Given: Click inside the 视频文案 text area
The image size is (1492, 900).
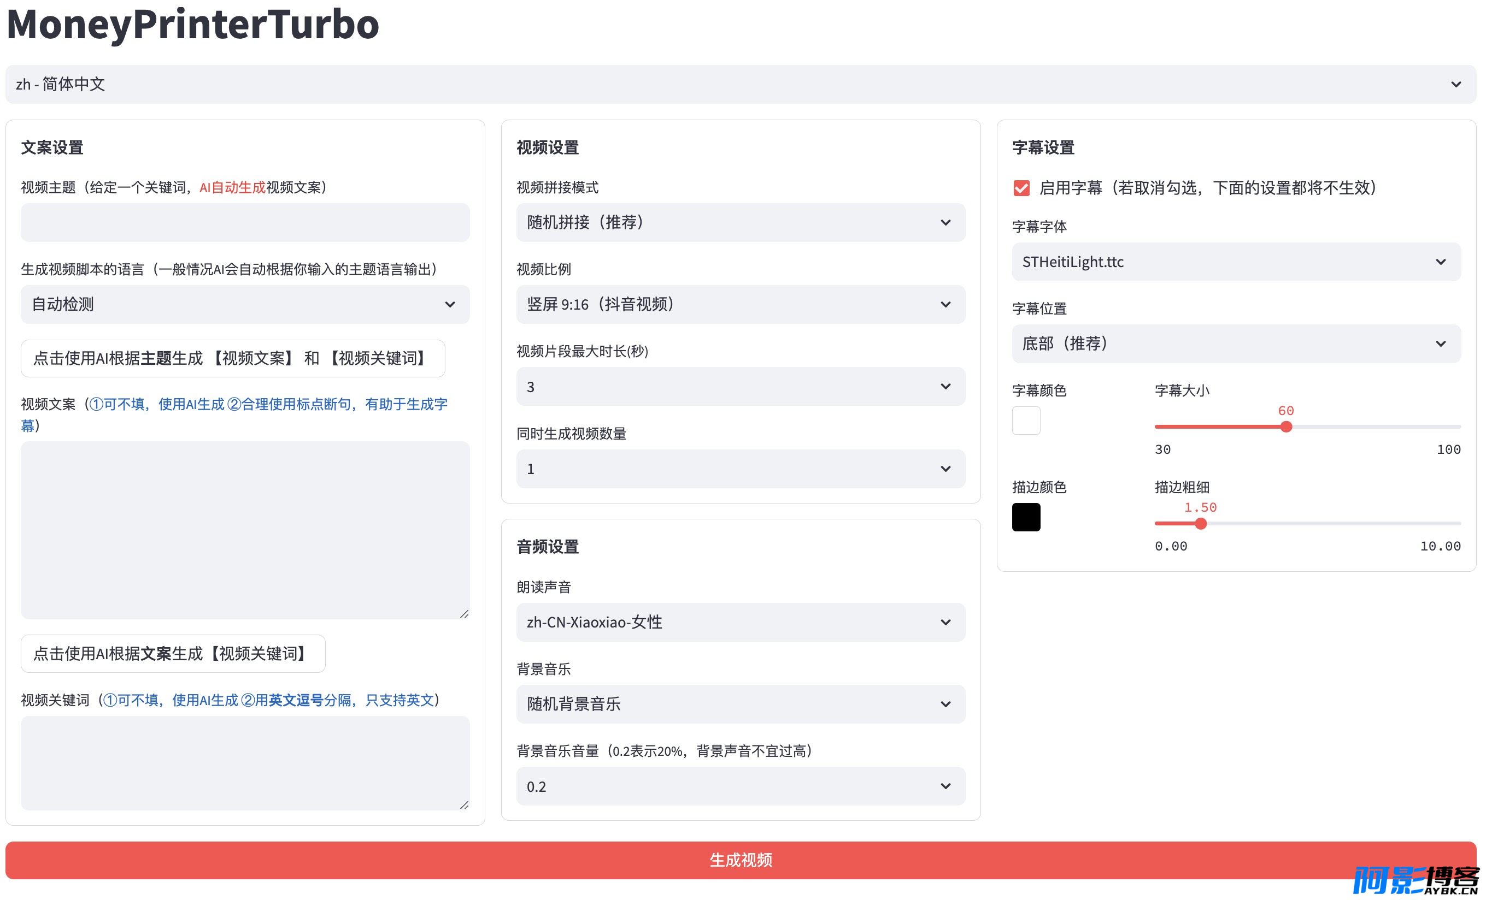Looking at the screenshot, I should pyautogui.click(x=245, y=530).
